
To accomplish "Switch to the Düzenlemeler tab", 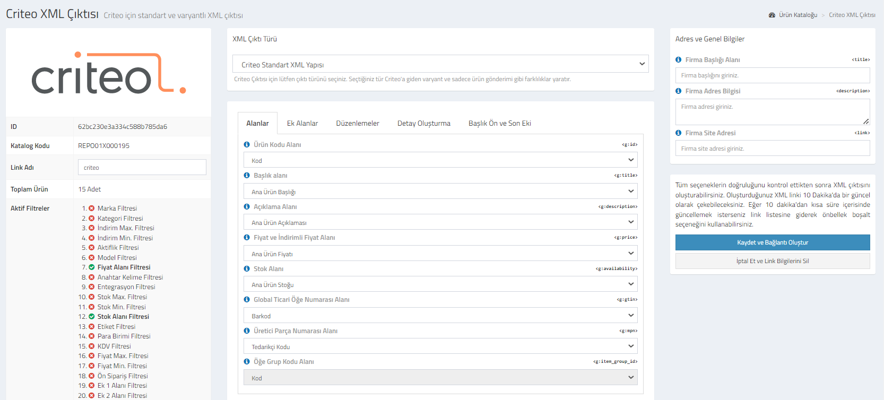I will click(x=358, y=123).
